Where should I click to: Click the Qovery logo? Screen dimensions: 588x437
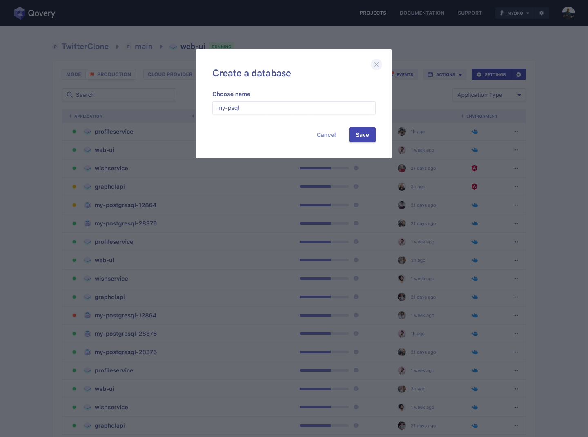coord(35,13)
